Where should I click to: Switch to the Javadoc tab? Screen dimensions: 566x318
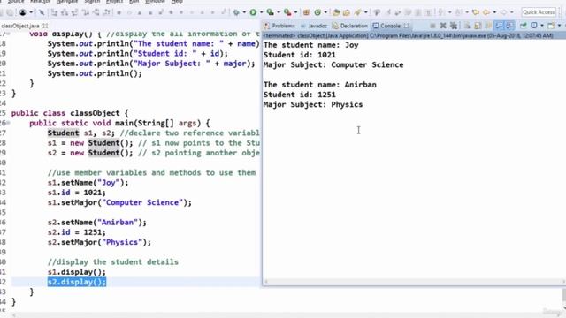point(314,26)
